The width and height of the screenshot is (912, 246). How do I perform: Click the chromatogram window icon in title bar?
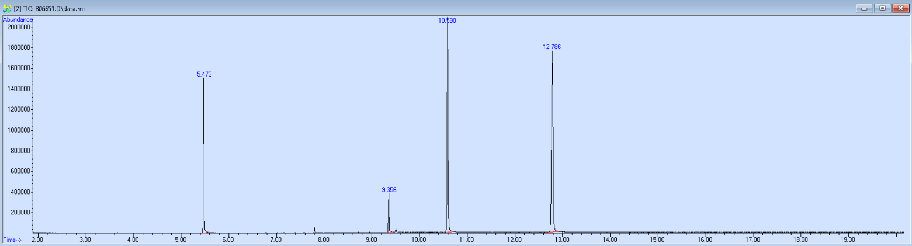click(7, 8)
